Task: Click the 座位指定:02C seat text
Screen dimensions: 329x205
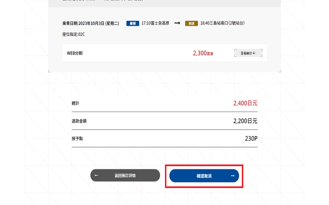Action: coord(74,35)
